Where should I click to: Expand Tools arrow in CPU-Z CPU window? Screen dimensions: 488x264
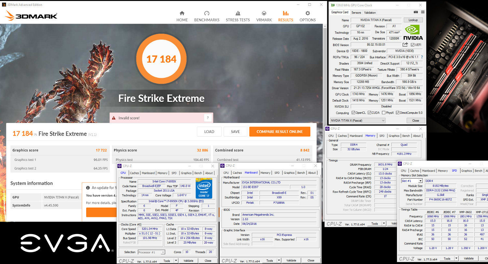(x=176, y=261)
